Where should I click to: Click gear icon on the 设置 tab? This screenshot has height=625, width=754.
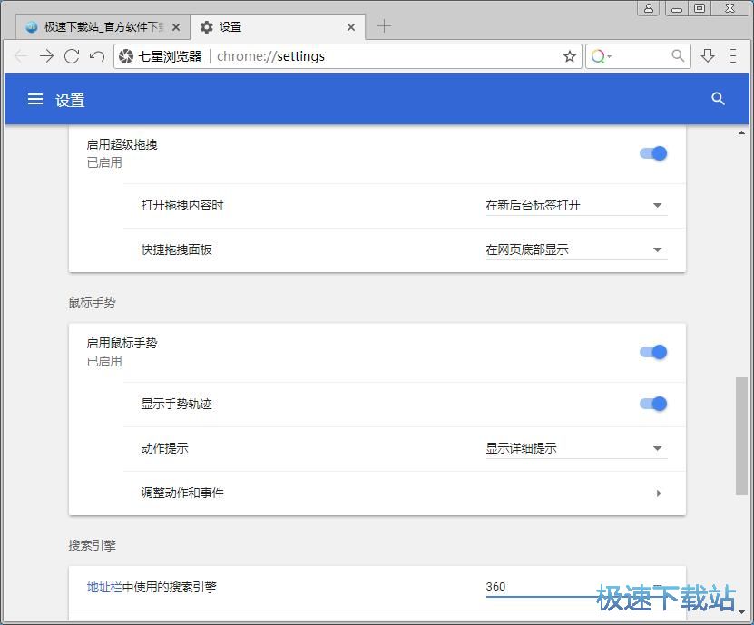point(207,27)
